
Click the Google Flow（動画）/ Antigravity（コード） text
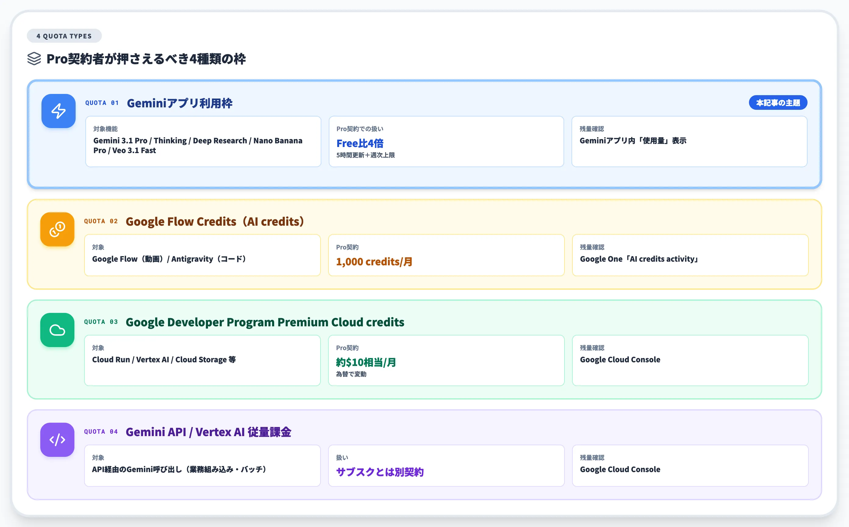pos(169,259)
